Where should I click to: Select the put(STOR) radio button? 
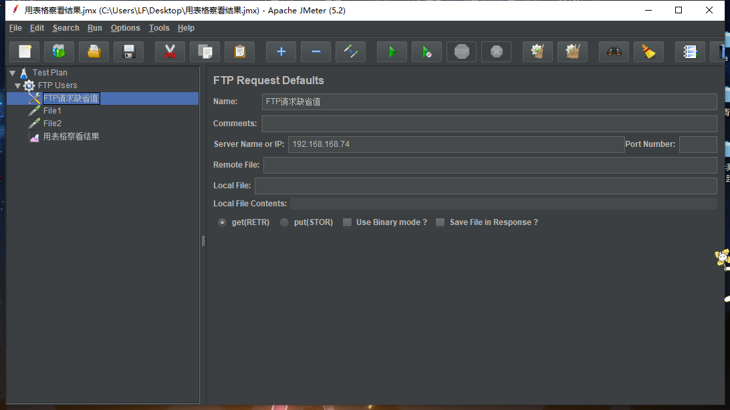click(x=285, y=222)
